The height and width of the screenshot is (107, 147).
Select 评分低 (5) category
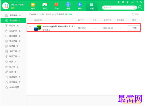point(13,26)
